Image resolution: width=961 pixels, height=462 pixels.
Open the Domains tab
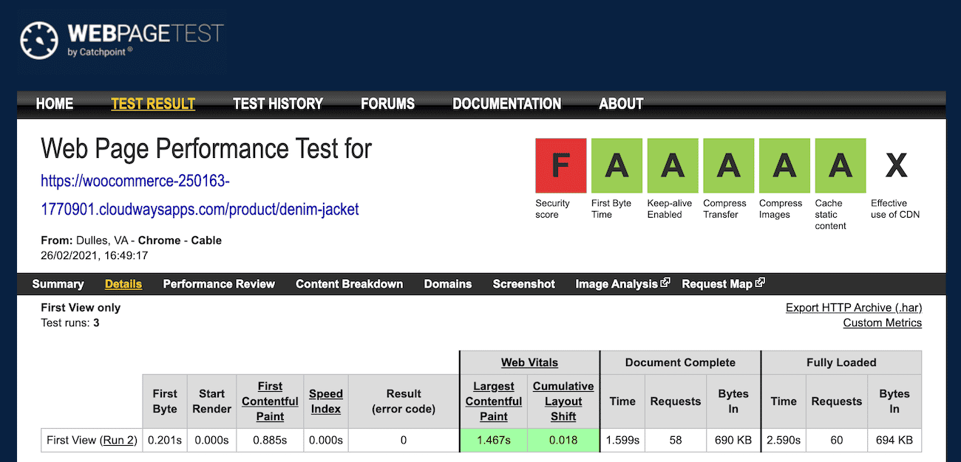448,284
